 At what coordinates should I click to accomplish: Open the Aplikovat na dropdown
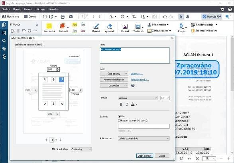tap(144, 139)
